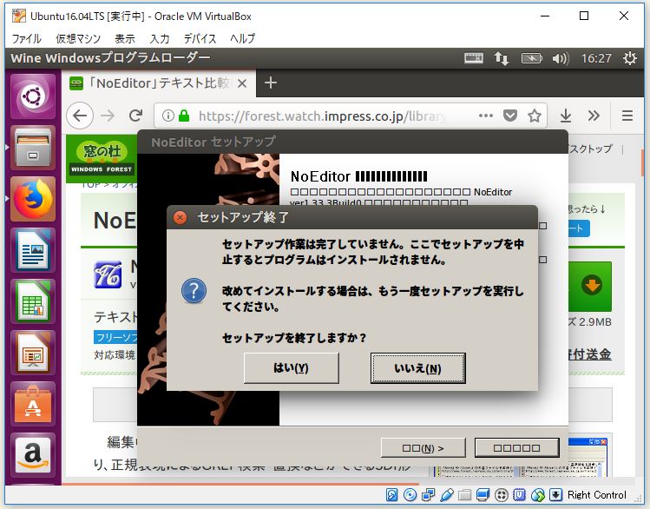Open LibreOffice Writer from launcher
The image size is (650, 509).
click(33, 250)
